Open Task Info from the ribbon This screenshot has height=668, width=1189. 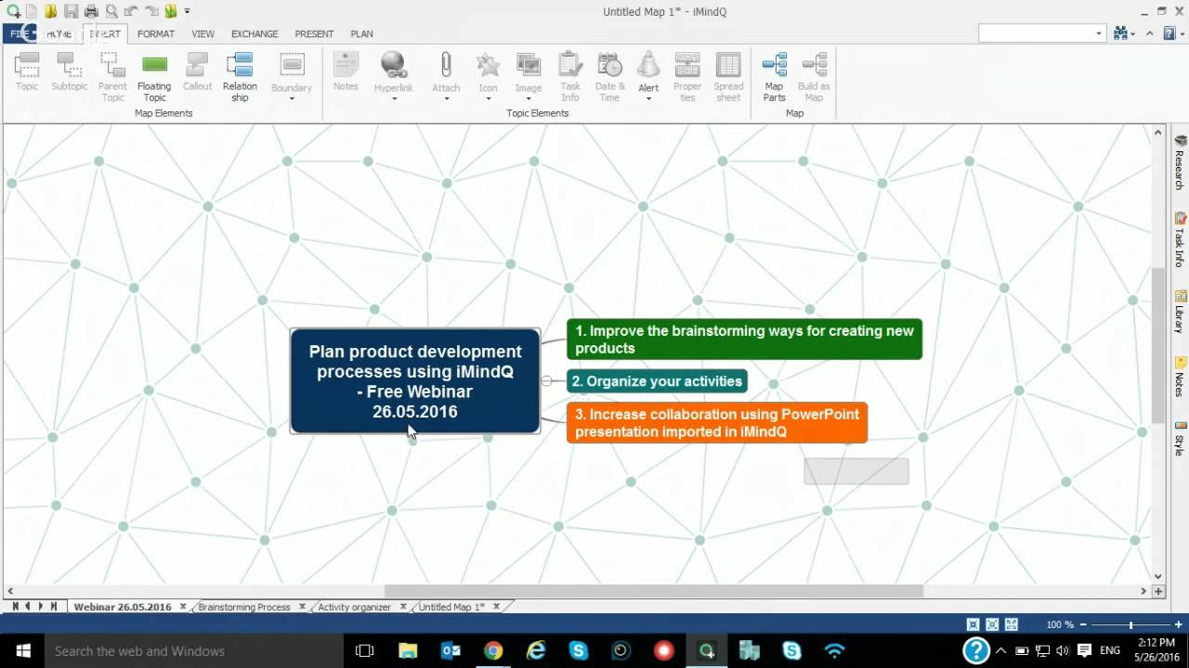(570, 77)
